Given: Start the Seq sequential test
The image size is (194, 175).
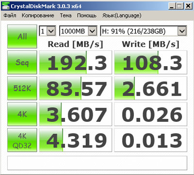Looking at the screenshot, I should pyautogui.click(x=22, y=62).
